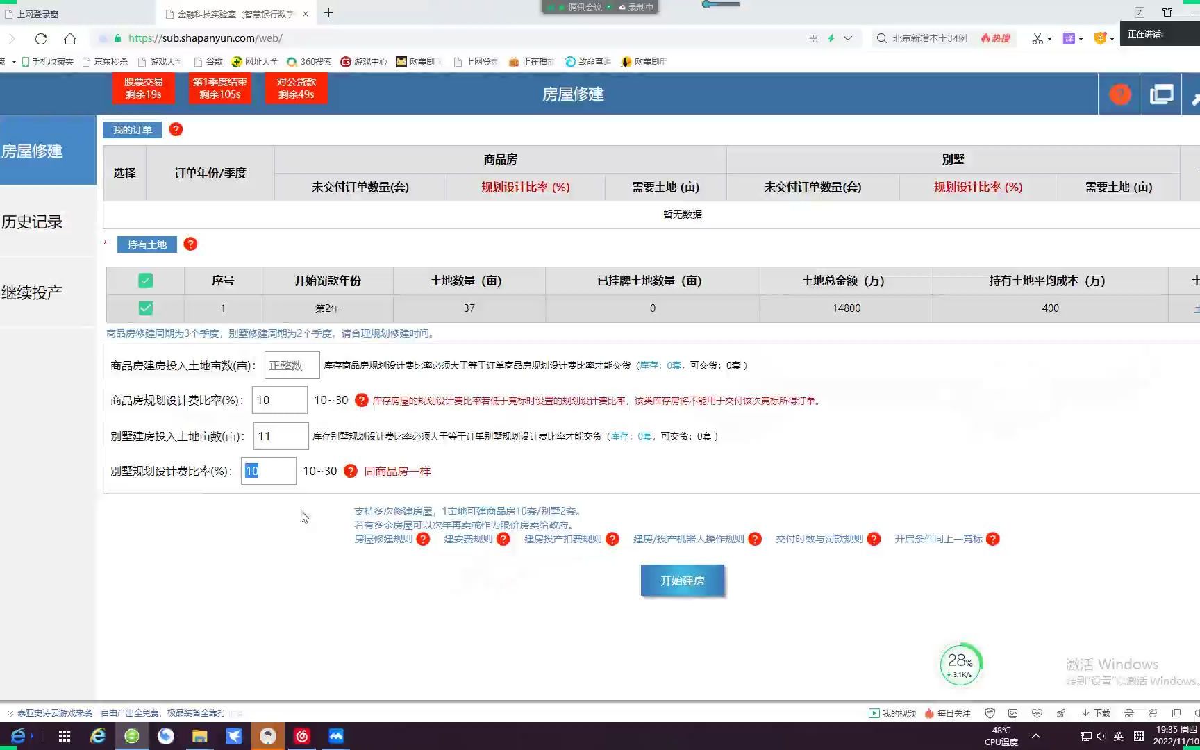Select 房屋修建 in the left sidebar
Viewport: 1200px width, 750px height.
coord(48,151)
